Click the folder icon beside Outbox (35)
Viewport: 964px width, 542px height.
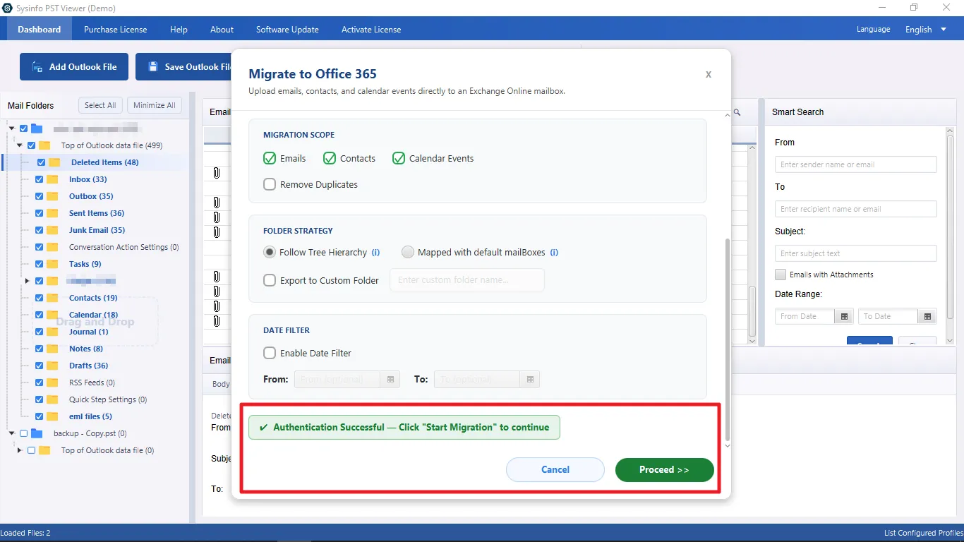52,196
